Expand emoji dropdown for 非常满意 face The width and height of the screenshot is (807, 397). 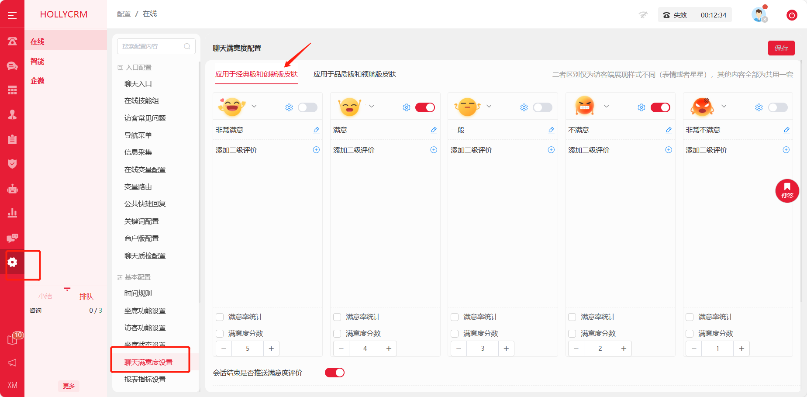pos(254,106)
